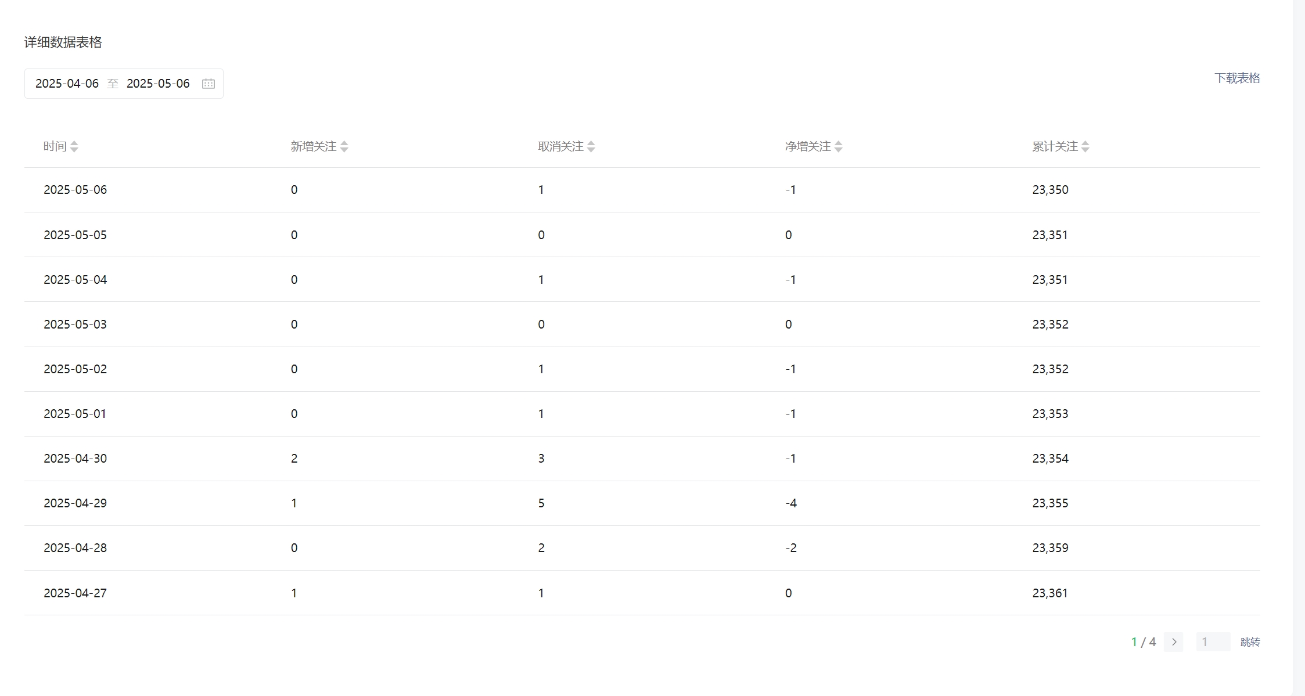The image size is (1305, 696).
Task: Sort by 累计关注 column arrows
Action: pyautogui.click(x=1085, y=147)
